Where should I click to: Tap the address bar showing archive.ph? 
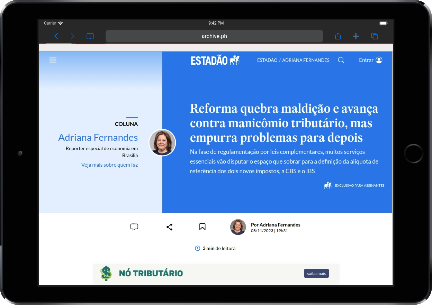point(214,36)
